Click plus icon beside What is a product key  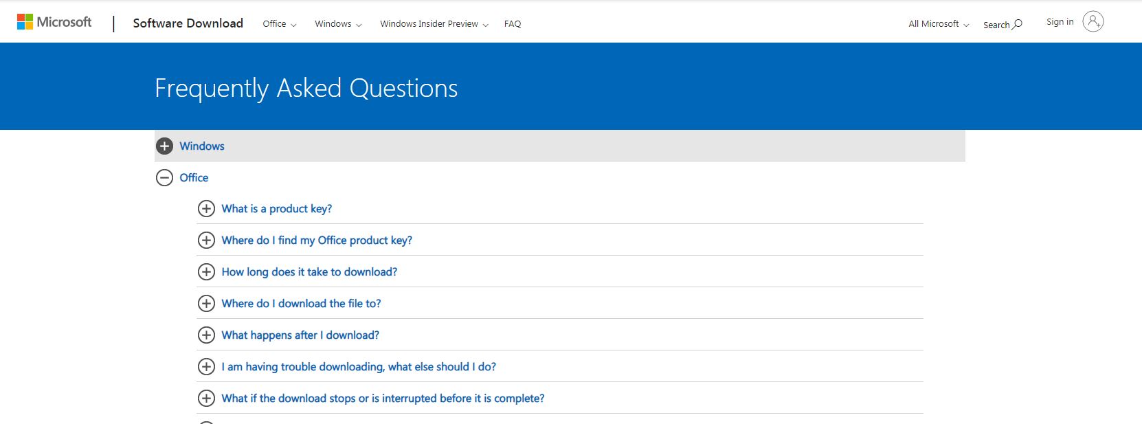pos(206,209)
